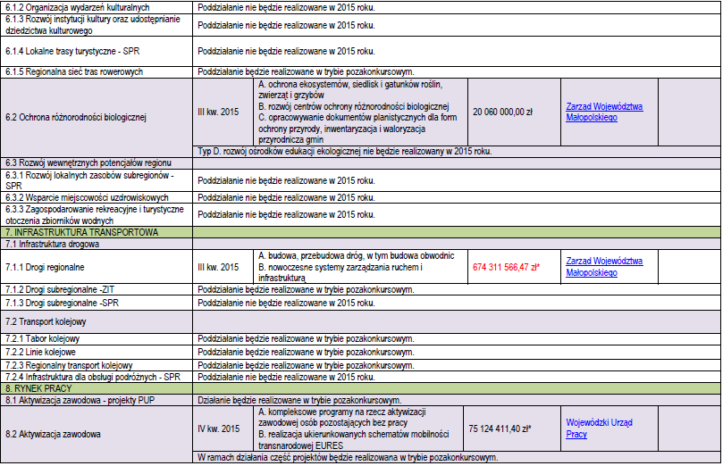Click row label 7.1.3 Drogi subregionalne -SPR
The image size is (723, 466).
coord(62,303)
